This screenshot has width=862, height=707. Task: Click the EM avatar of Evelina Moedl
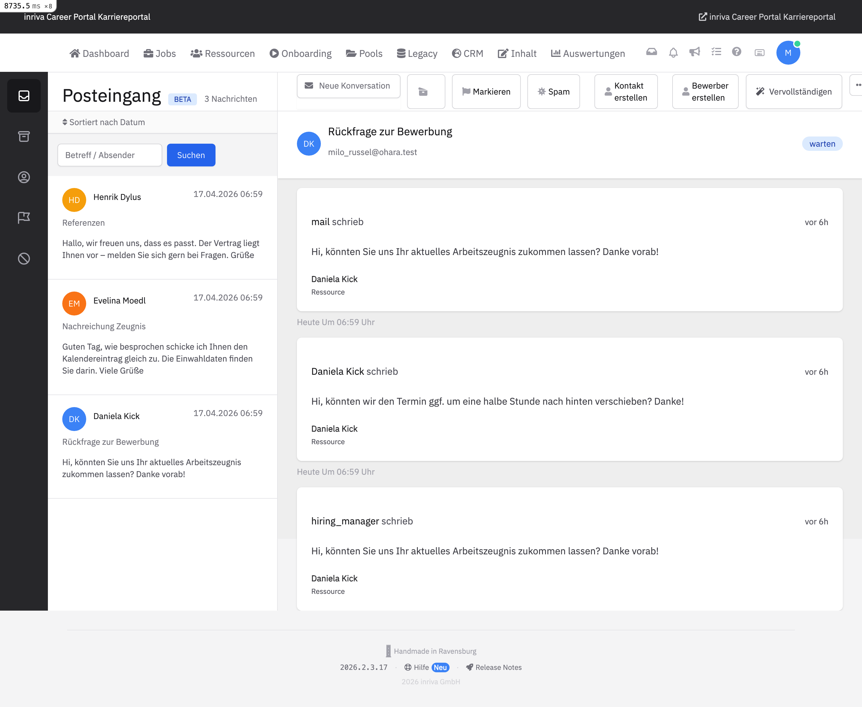(74, 304)
